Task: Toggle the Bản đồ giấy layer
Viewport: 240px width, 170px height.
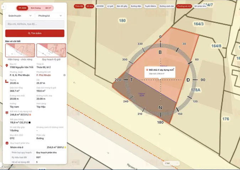Action: point(122,6)
